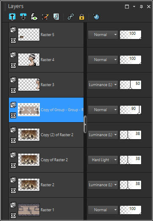Image resolution: width=153 pixels, height=221 pixels.
Task: Click the Raster 2 layer name
Action: (47, 185)
